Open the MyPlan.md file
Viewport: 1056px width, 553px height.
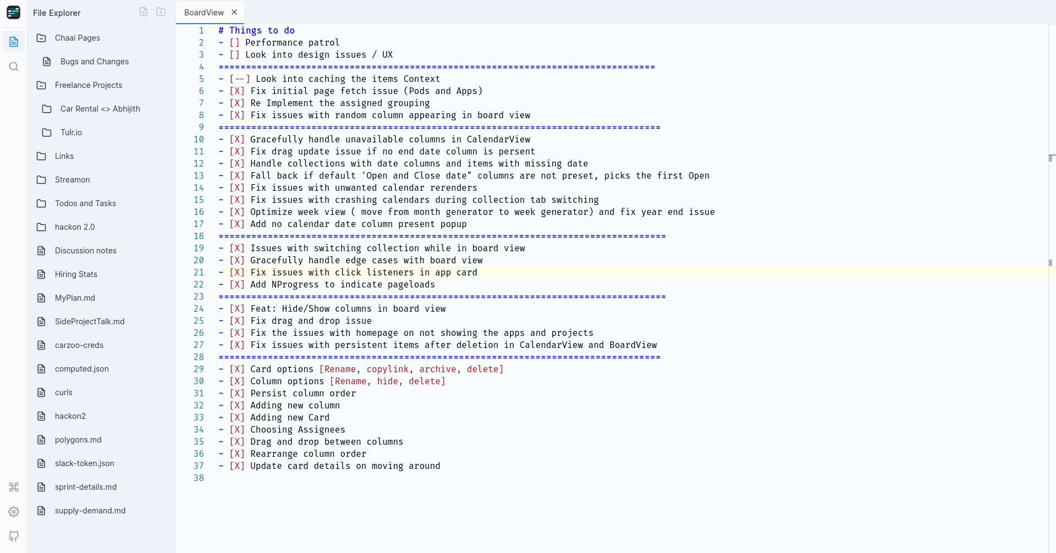coord(75,297)
